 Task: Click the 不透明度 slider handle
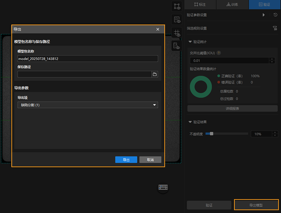pos(212,134)
